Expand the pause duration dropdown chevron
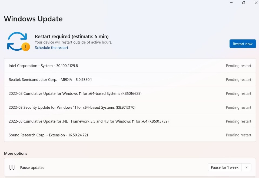 pyautogui.click(x=246, y=167)
